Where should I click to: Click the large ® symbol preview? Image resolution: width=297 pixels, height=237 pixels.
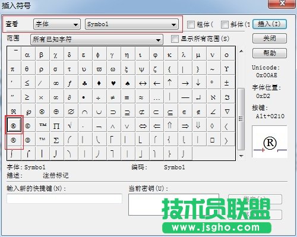coord(270,142)
